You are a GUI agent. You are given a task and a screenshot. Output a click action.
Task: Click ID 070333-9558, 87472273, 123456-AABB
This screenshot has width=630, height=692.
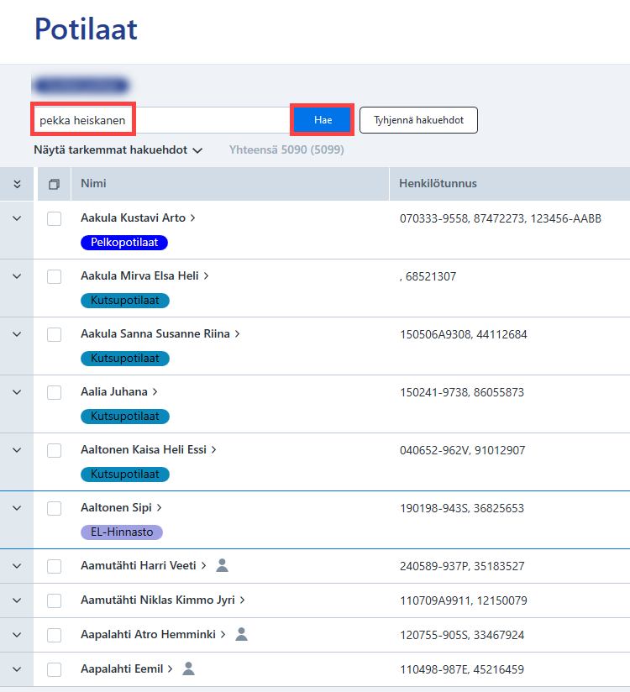coord(500,218)
